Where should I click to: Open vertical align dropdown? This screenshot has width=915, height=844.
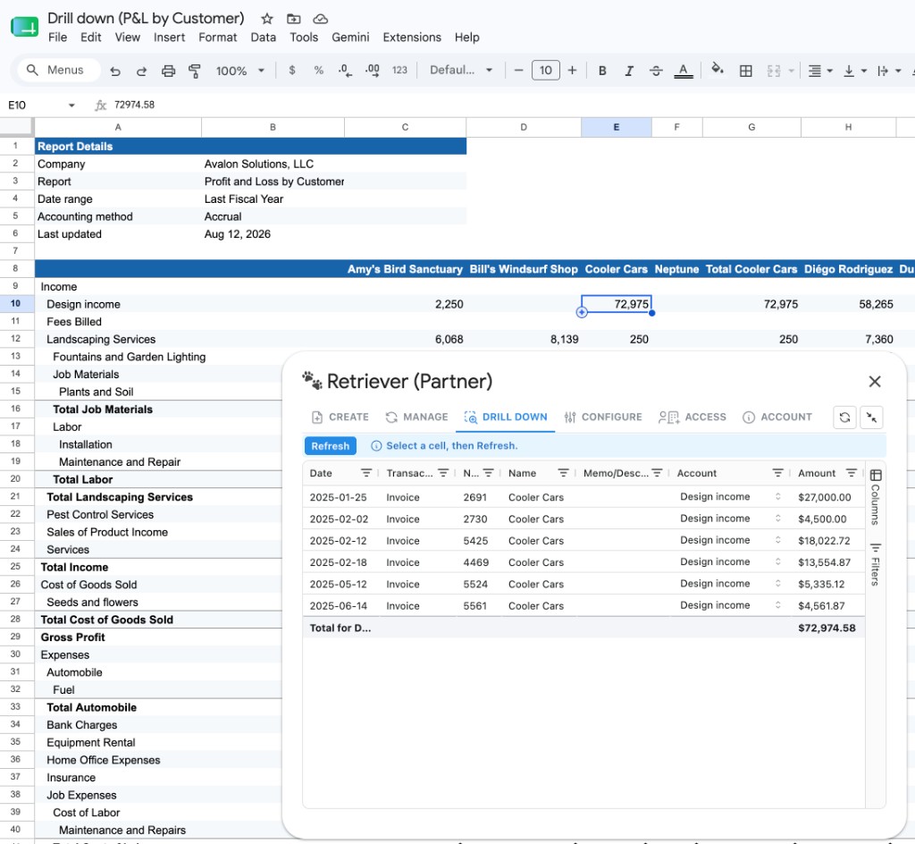[x=855, y=71]
